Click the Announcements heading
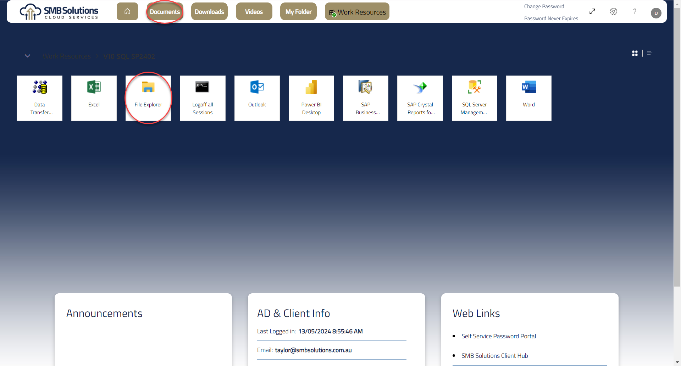The height and width of the screenshot is (366, 681). (104, 314)
